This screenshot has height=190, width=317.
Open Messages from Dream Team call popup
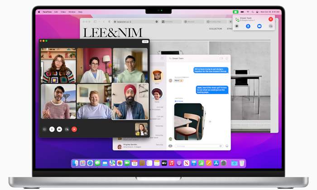(237, 26)
